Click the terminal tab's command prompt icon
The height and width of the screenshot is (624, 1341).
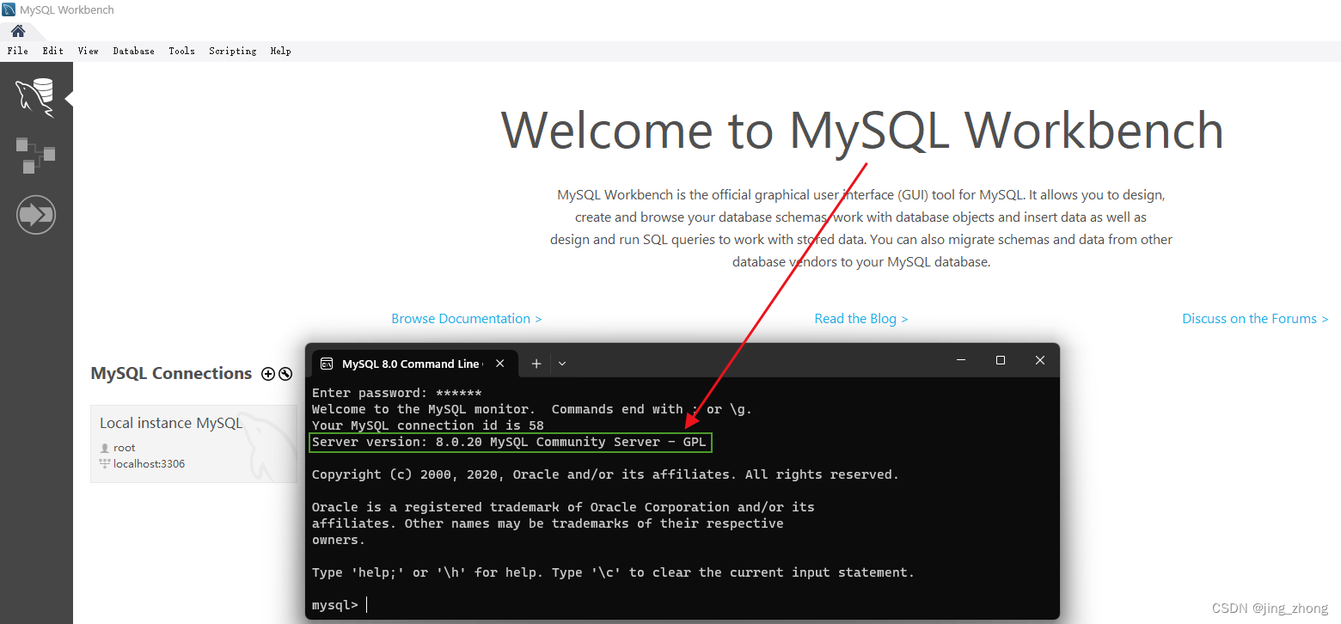pos(327,364)
